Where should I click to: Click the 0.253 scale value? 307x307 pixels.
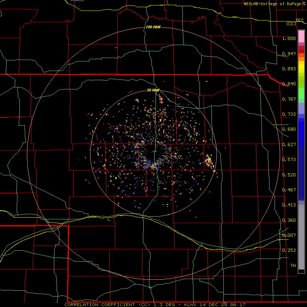tap(289, 250)
